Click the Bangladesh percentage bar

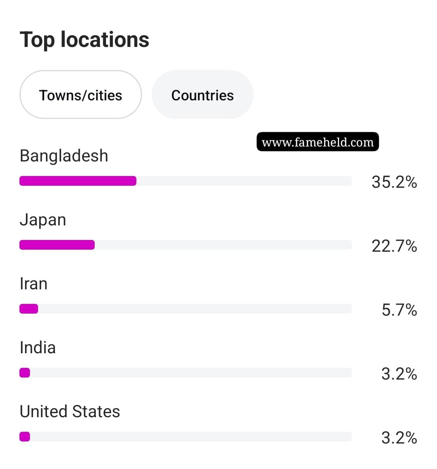[186, 181]
